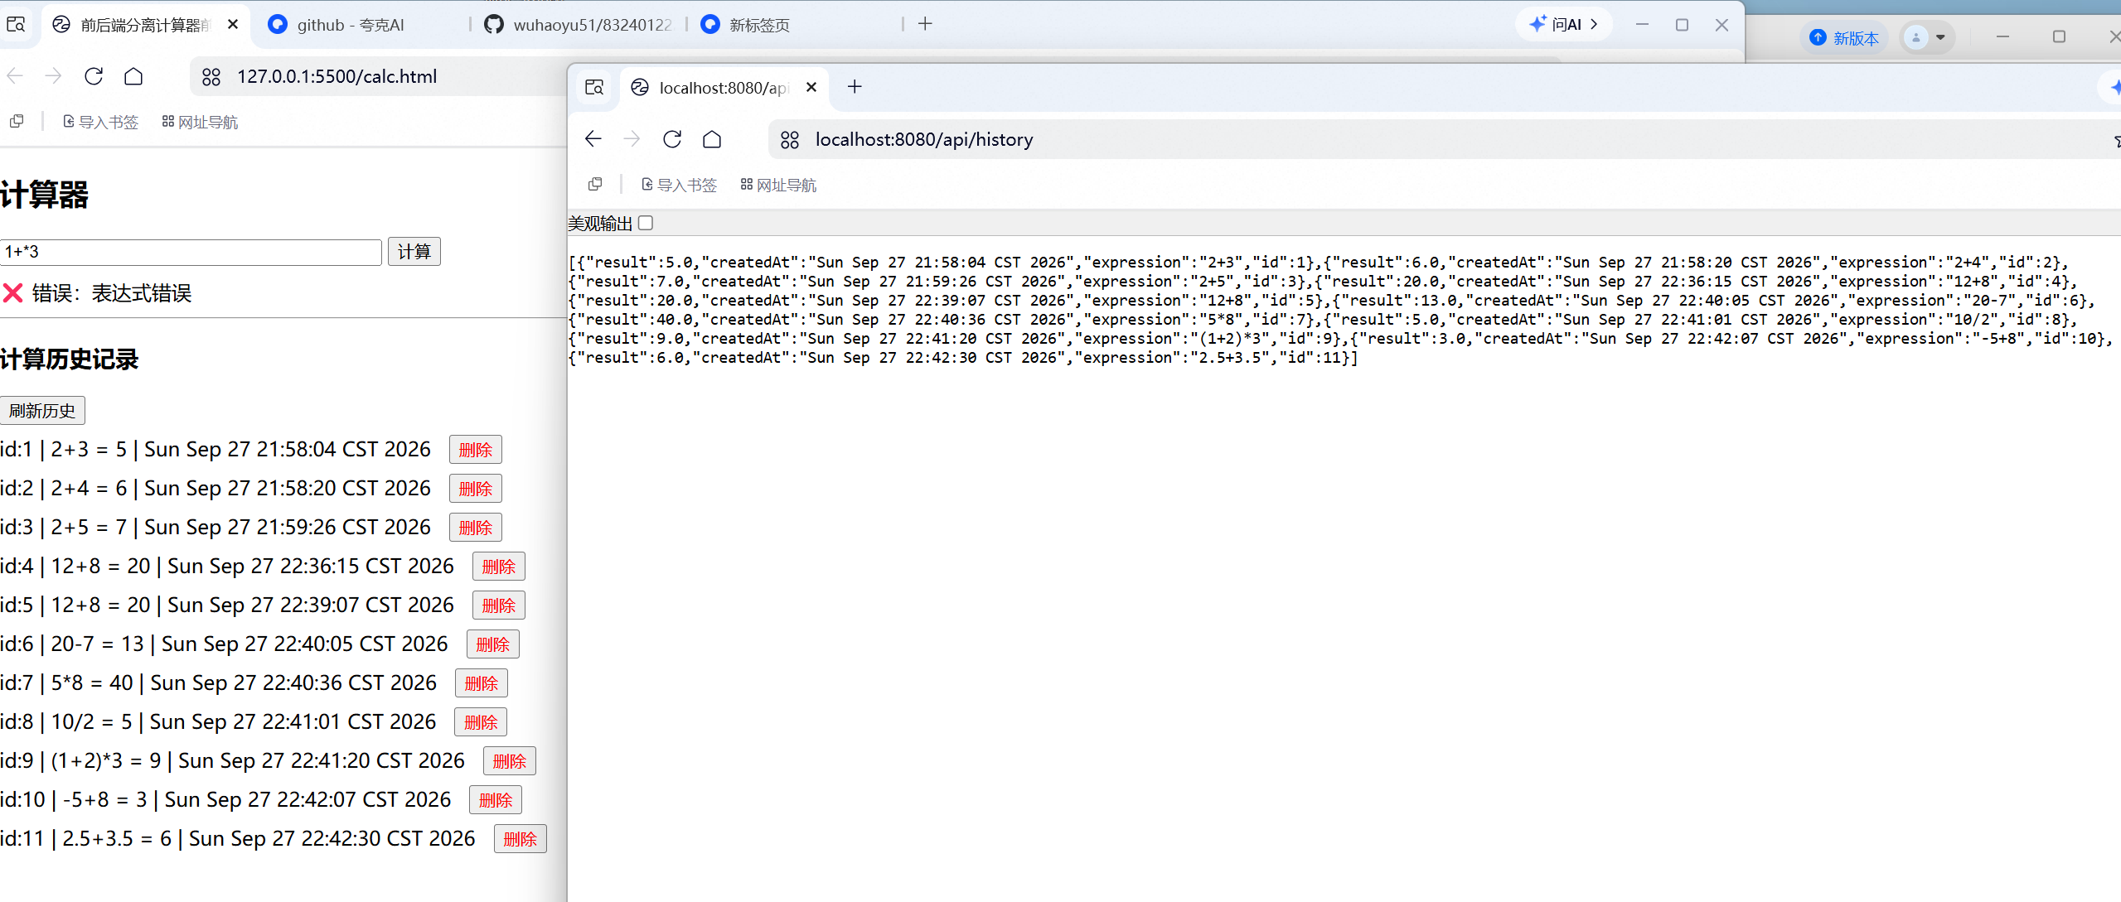Select the 前后端分离计算器 tab
The width and height of the screenshot is (2121, 902).
click(144, 25)
